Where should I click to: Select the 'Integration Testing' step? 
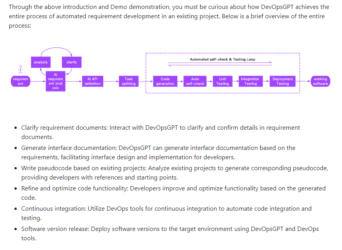point(250,81)
